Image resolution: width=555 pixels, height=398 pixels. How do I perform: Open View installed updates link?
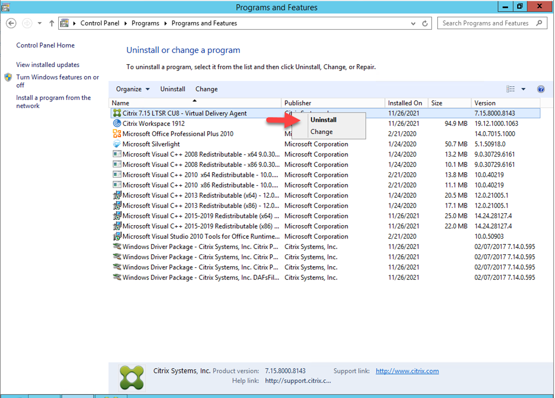coord(48,65)
